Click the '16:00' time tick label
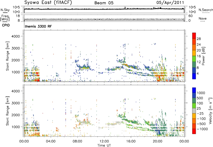Image resolution: width=213 pixels, height=147 pixels. tap(131, 141)
